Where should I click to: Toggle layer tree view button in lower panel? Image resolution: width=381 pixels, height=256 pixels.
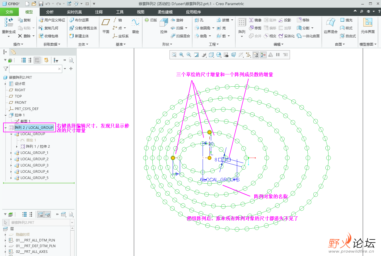41,214
